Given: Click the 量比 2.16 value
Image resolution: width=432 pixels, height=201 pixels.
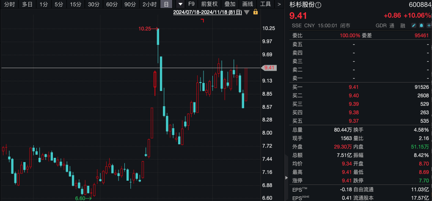Looking at the screenshot, I should coord(424,138).
